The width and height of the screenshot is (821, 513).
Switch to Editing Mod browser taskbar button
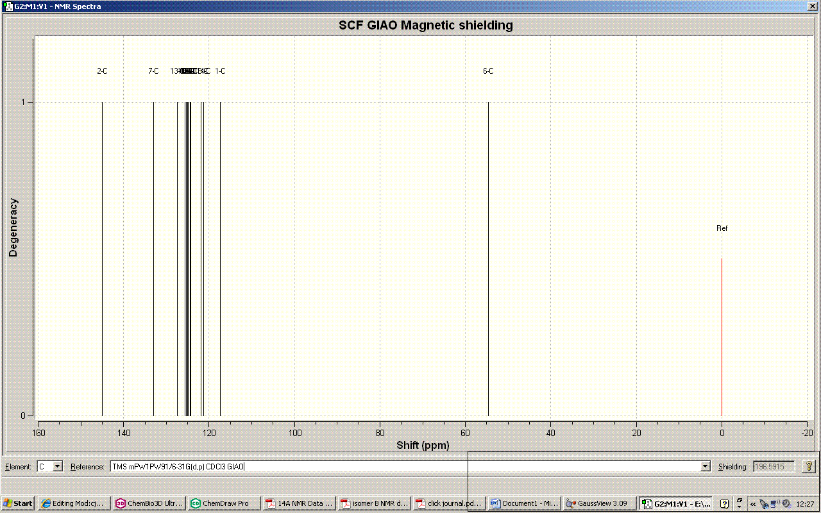pyautogui.click(x=74, y=503)
